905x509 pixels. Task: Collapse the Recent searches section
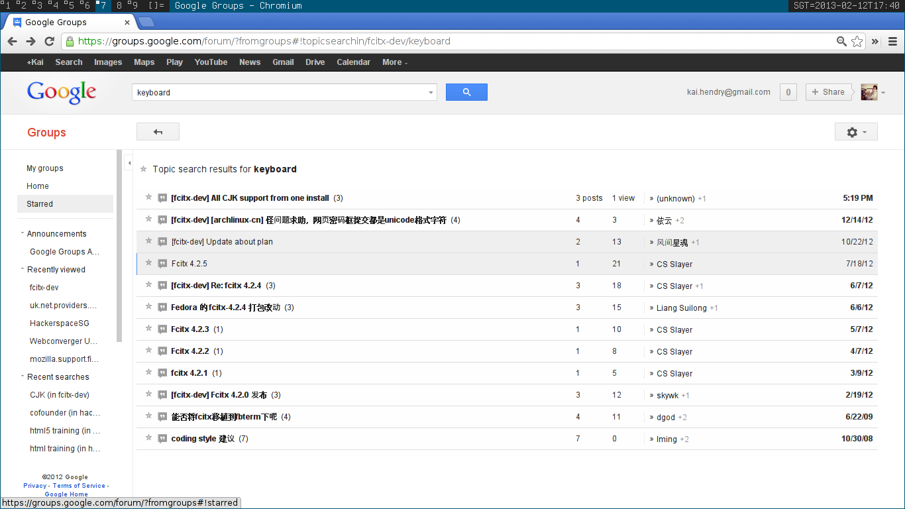click(x=23, y=376)
